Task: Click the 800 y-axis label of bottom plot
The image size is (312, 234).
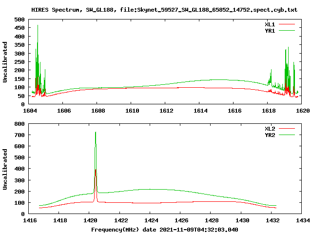Action: click(19, 124)
